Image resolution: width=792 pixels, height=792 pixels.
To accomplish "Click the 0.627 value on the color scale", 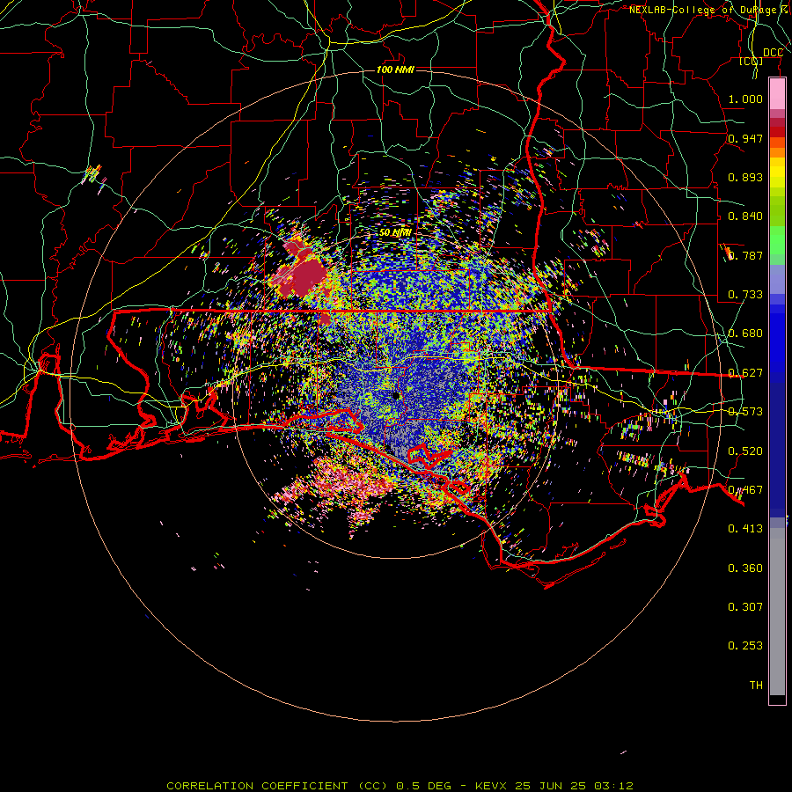I will coord(745,373).
